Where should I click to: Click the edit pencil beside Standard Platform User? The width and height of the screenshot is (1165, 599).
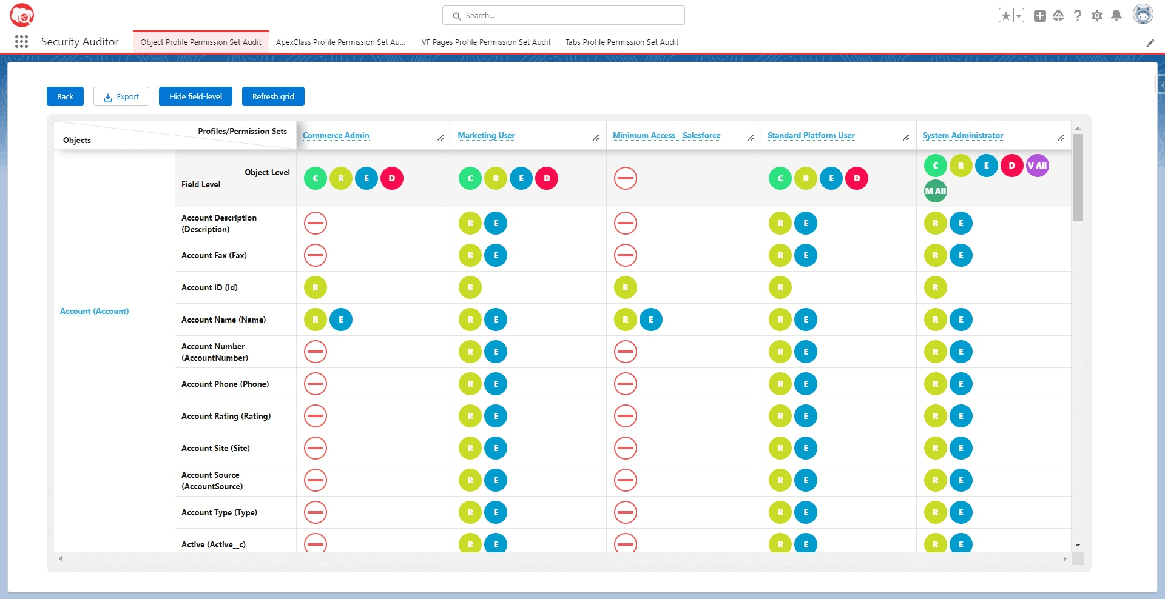coord(906,138)
